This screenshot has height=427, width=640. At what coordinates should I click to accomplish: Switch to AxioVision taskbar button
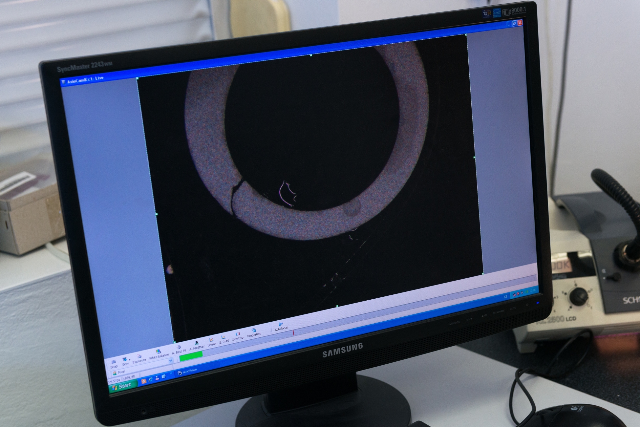(x=187, y=372)
